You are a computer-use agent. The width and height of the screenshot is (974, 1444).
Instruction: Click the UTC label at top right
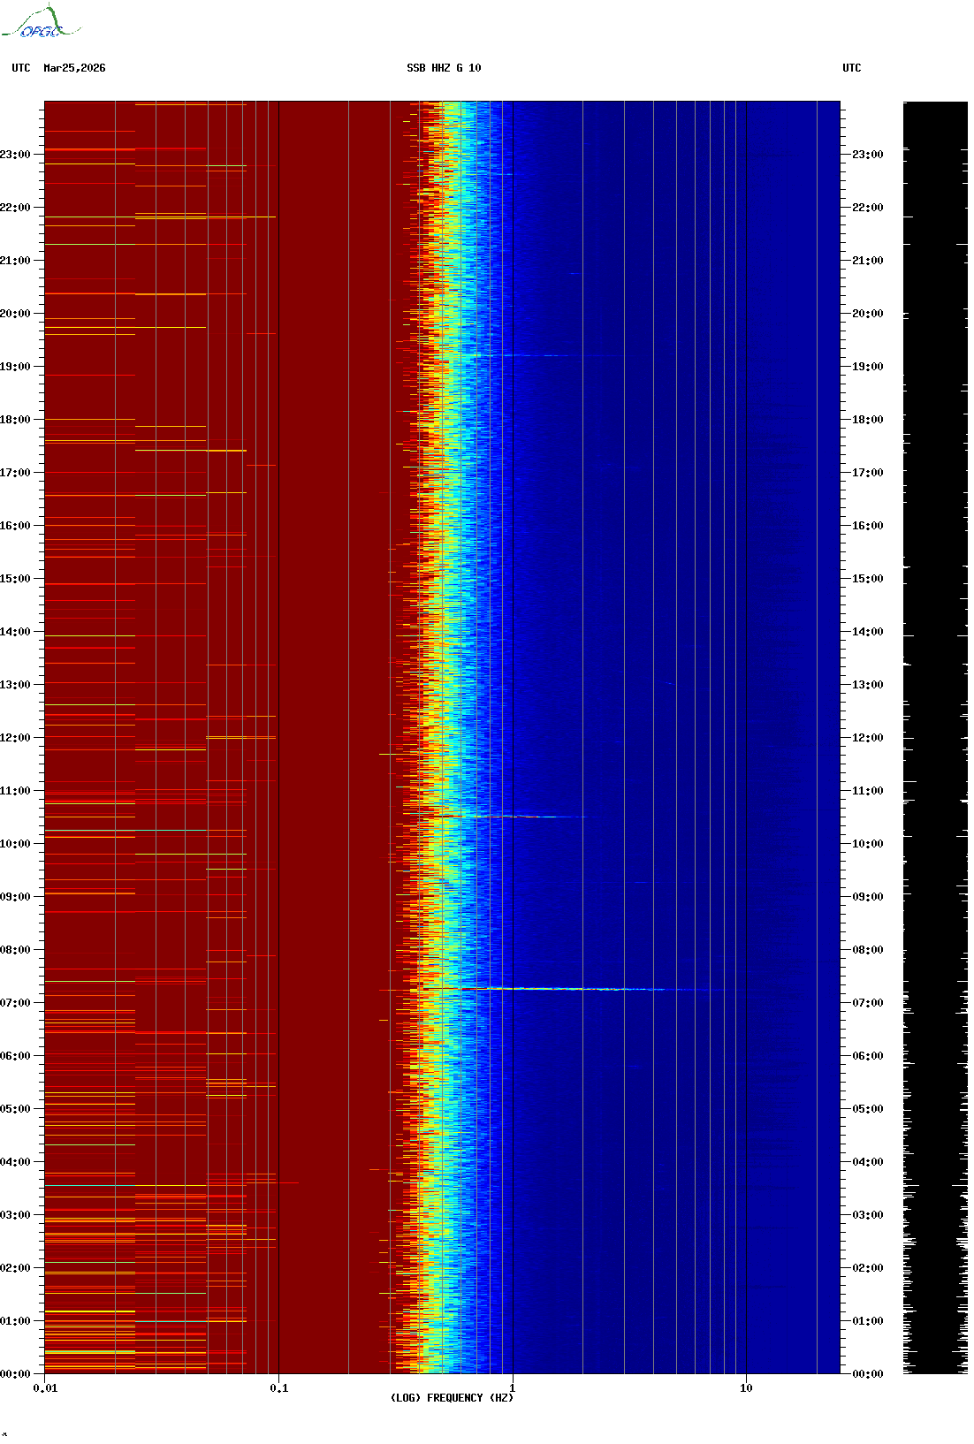(x=851, y=68)
